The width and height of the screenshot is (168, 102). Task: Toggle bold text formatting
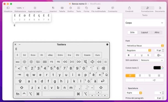tap(129, 55)
